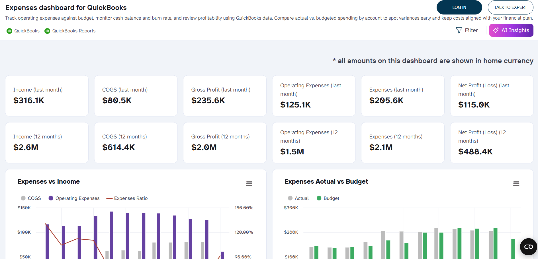Open the Expenses vs Income chart menu

(x=249, y=184)
